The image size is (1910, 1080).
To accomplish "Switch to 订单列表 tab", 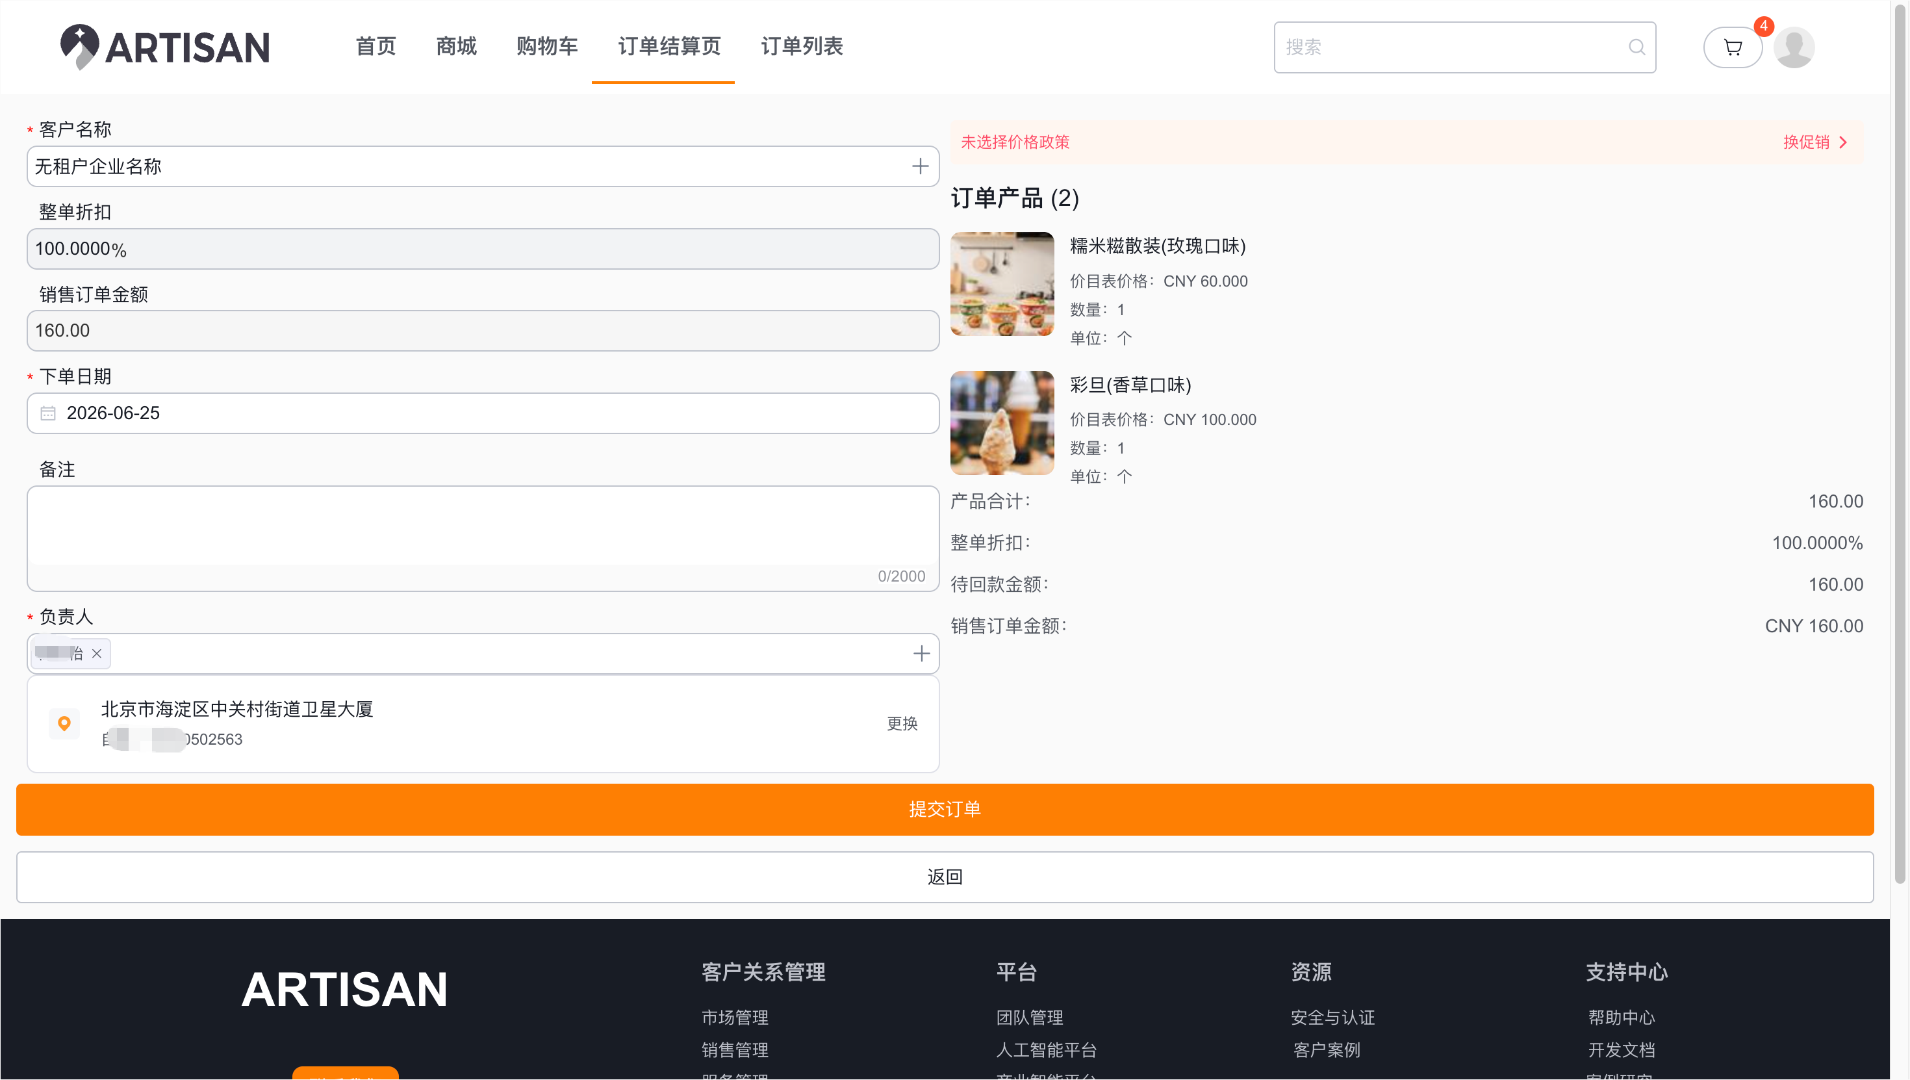I will coord(802,47).
